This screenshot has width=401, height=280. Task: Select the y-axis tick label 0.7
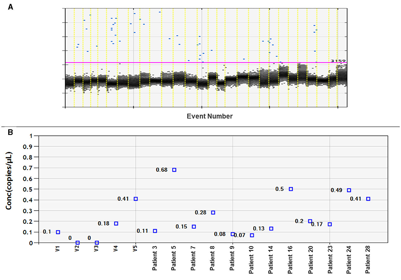coord(28,168)
